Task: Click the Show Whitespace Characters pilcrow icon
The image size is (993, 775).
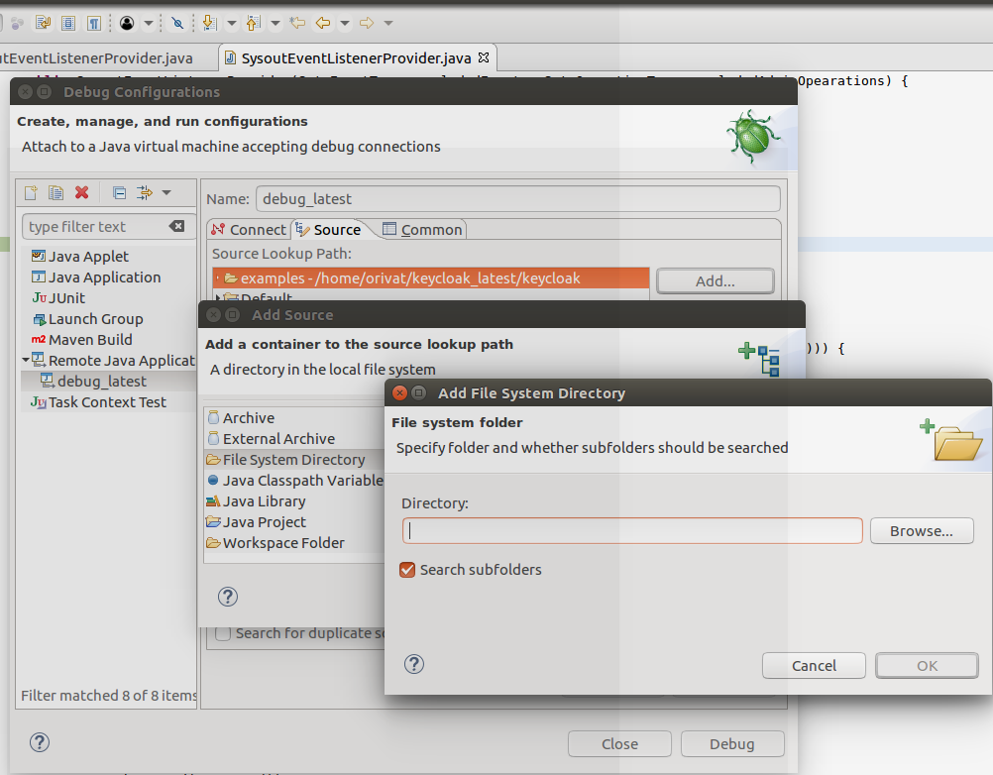Action: (93, 22)
